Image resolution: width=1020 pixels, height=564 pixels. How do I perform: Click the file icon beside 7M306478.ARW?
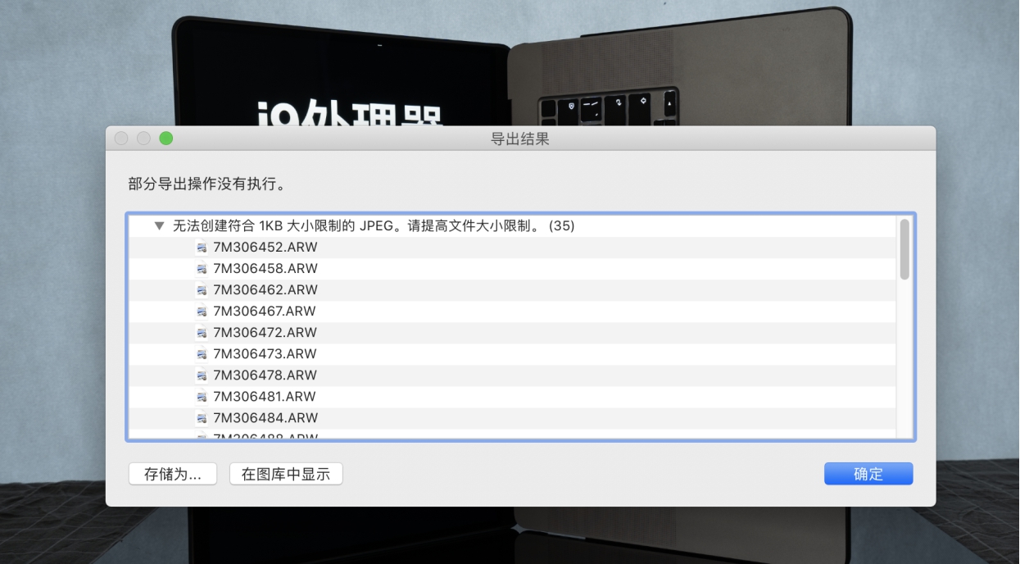201,375
